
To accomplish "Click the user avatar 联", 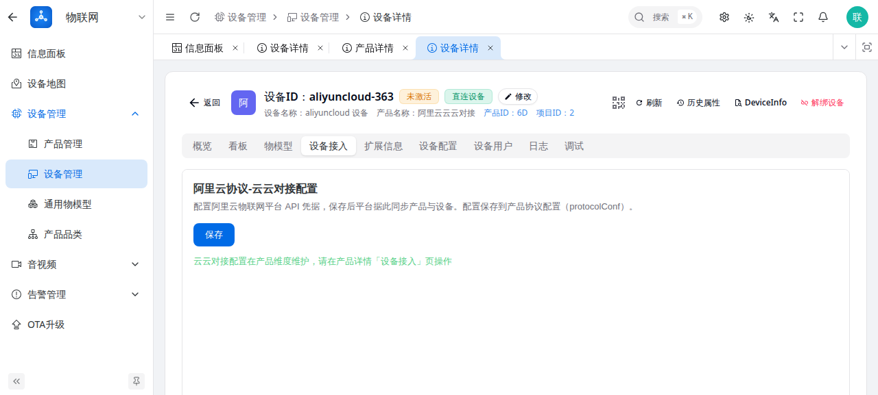I will point(857,17).
